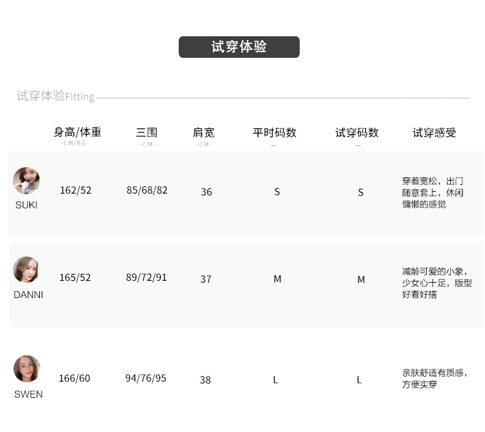
Task: Click the 试穿感受 column header
Action: click(x=434, y=132)
